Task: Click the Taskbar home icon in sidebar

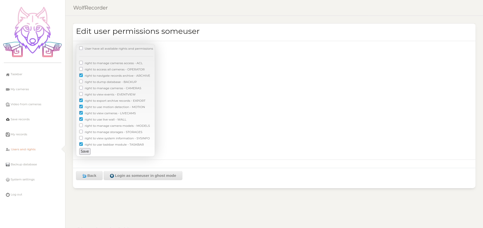Action: pos(8,74)
